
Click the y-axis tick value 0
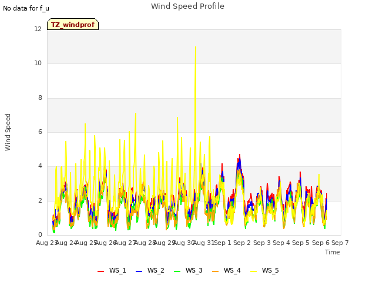40,234
